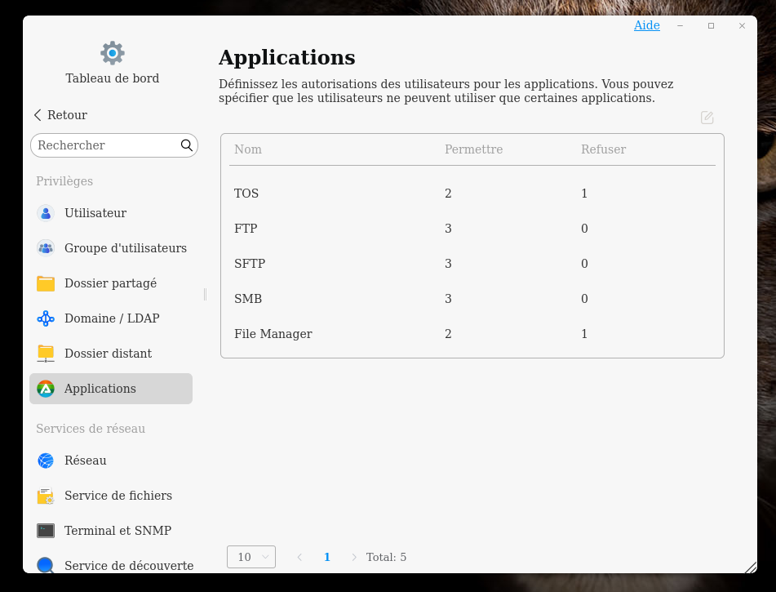Click the Tableau de bord gear icon
This screenshot has width=776, height=592.
click(113, 54)
